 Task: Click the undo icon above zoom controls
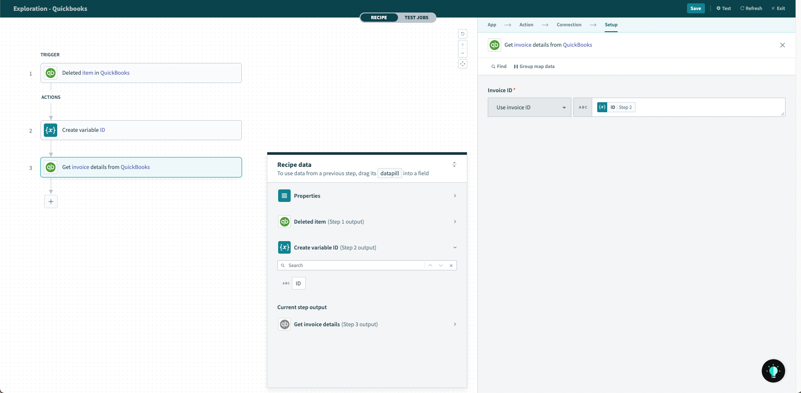point(462,34)
